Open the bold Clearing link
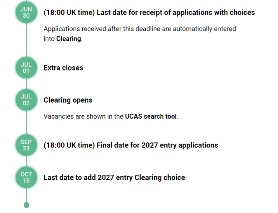Screen dimensions: 278x213 [x=69, y=39]
